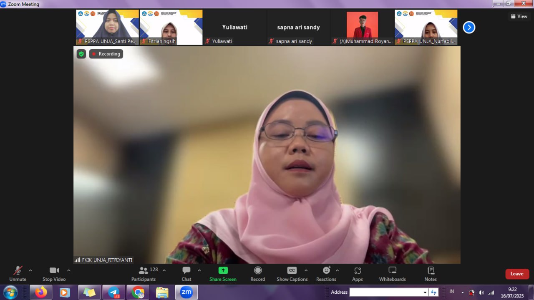534x300 pixels.
Task: Show next participants with the blue arrow
Action: coord(469,28)
